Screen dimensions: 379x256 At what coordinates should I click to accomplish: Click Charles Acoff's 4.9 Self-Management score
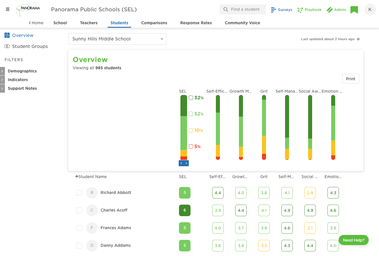tap(287, 210)
